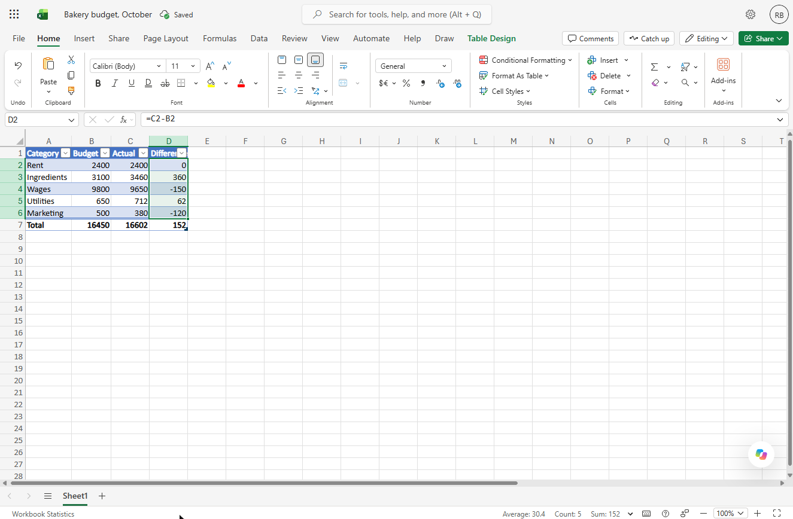793x519 pixels.
Task: Click the Find magnifier icon
Action: tap(685, 83)
